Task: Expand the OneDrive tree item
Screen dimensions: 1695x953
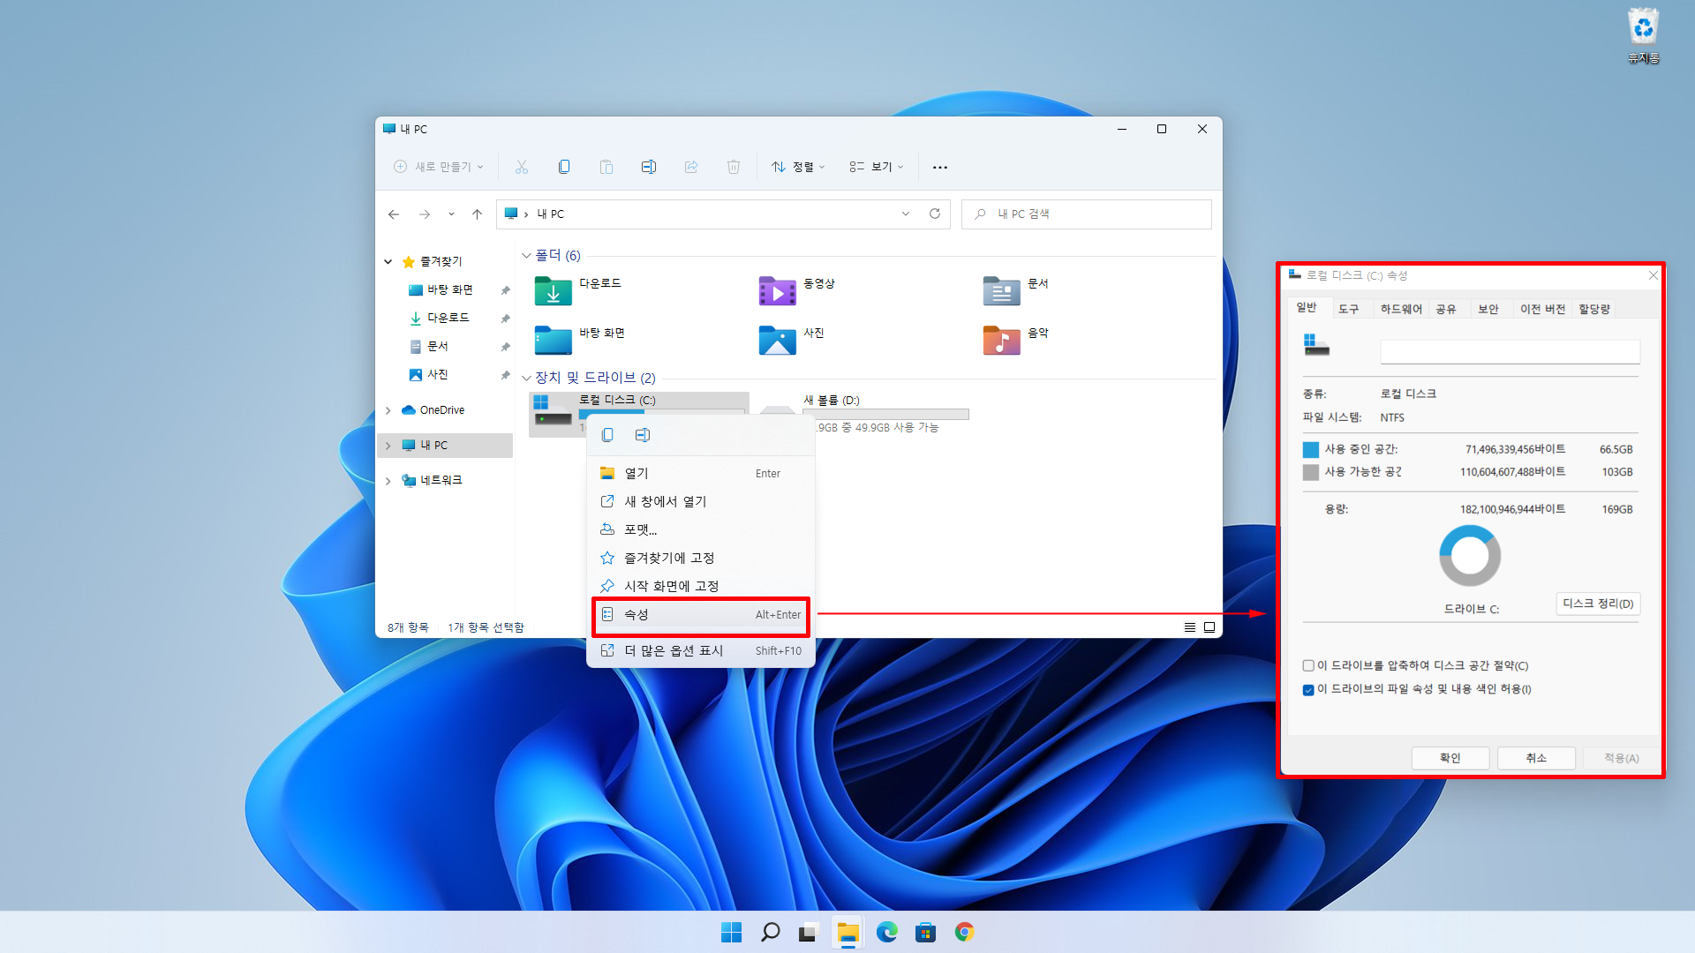Action: (x=388, y=410)
